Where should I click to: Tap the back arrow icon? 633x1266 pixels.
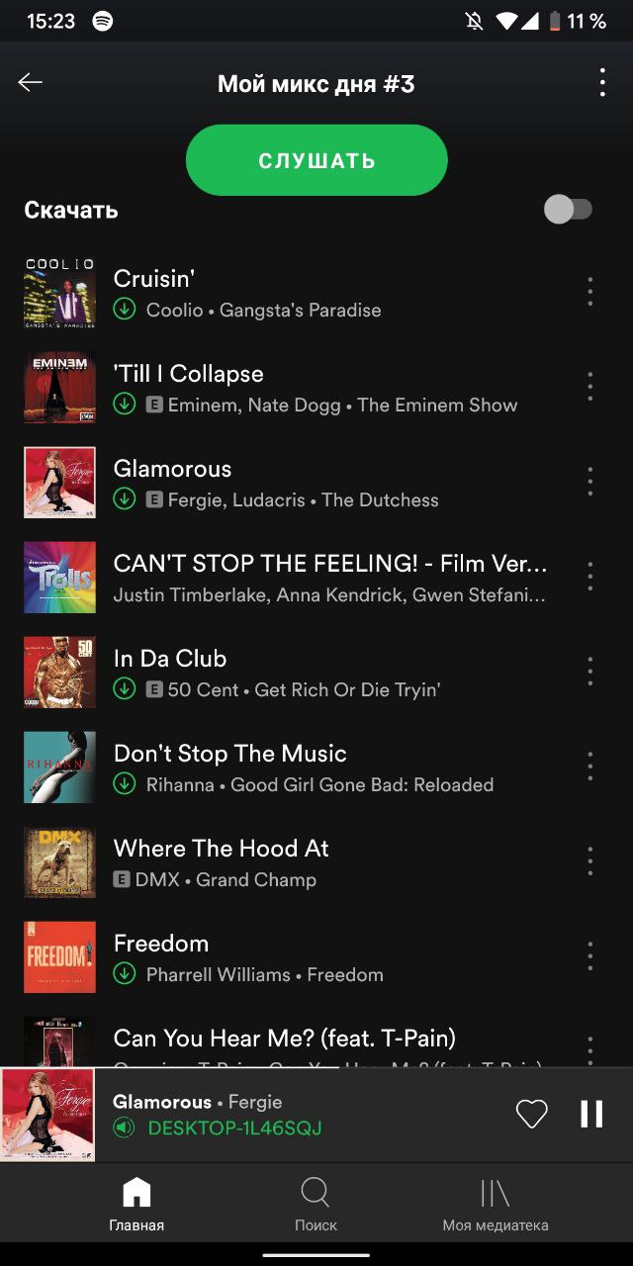click(x=31, y=83)
